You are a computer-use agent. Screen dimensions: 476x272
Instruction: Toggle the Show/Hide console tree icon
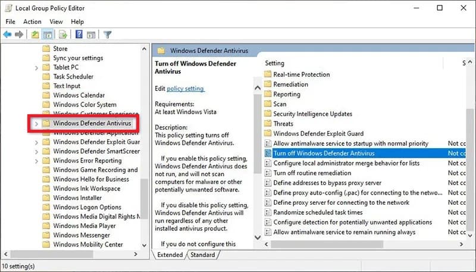coord(48,35)
